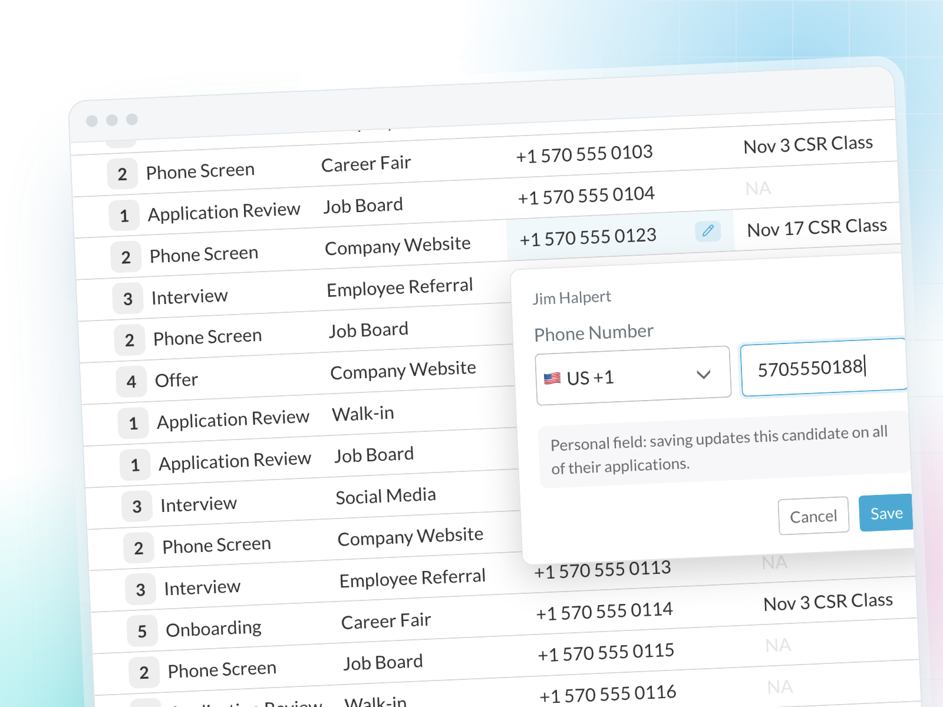The image size is (943, 707).
Task: Click Interview in the Social Media row
Action: pos(199,504)
